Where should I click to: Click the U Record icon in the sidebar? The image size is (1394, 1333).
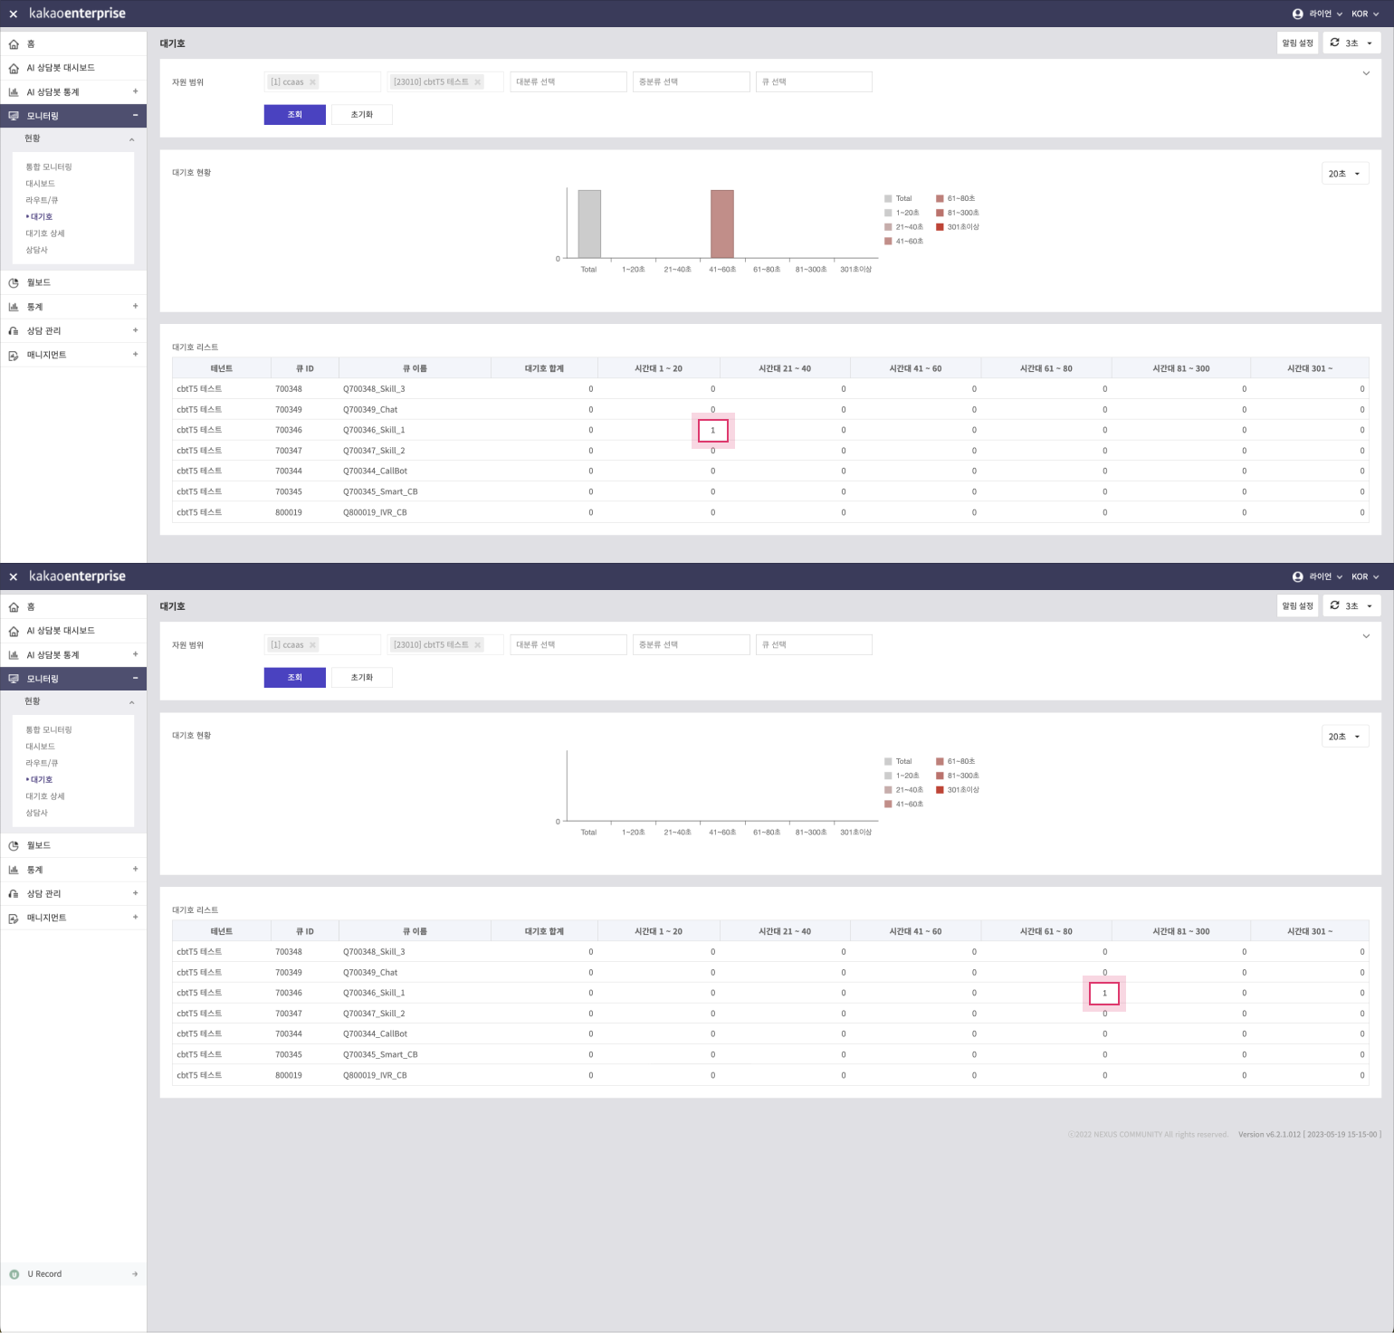pos(14,1274)
